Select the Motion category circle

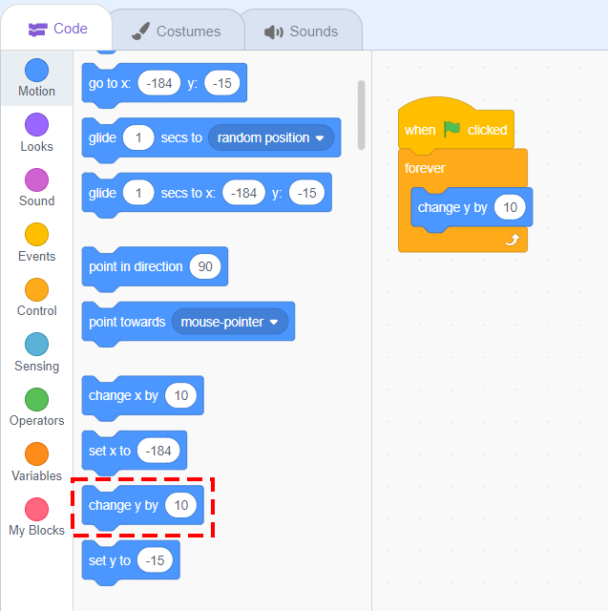click(36, 70)
